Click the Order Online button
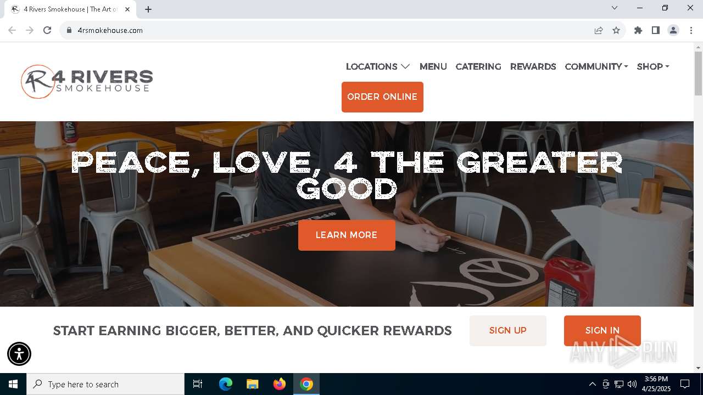Image resolution: width=703 pixels, height=395 pixels. click(x=382, y=97)
